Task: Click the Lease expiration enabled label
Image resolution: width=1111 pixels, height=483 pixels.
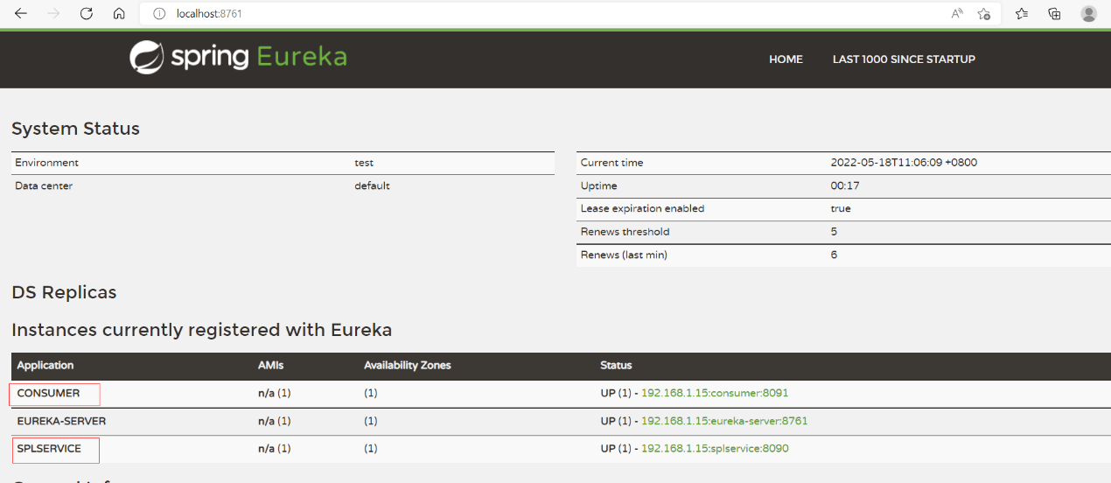Action: tap(642, 208)
